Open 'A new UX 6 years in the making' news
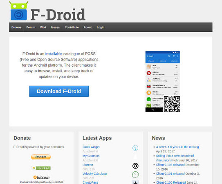Viewport: 222px width, 184px height. point(177,147)
